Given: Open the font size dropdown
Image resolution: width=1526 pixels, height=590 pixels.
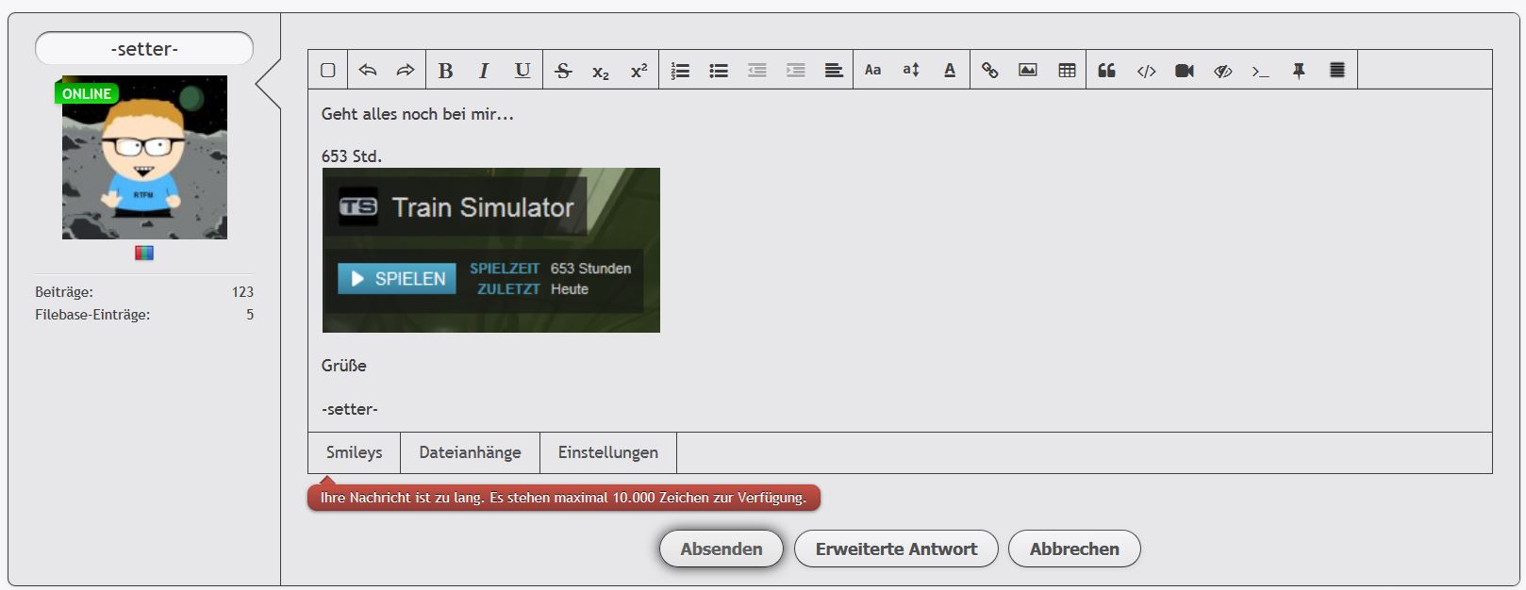Looking at the screenshot, I should coord(911,70).
